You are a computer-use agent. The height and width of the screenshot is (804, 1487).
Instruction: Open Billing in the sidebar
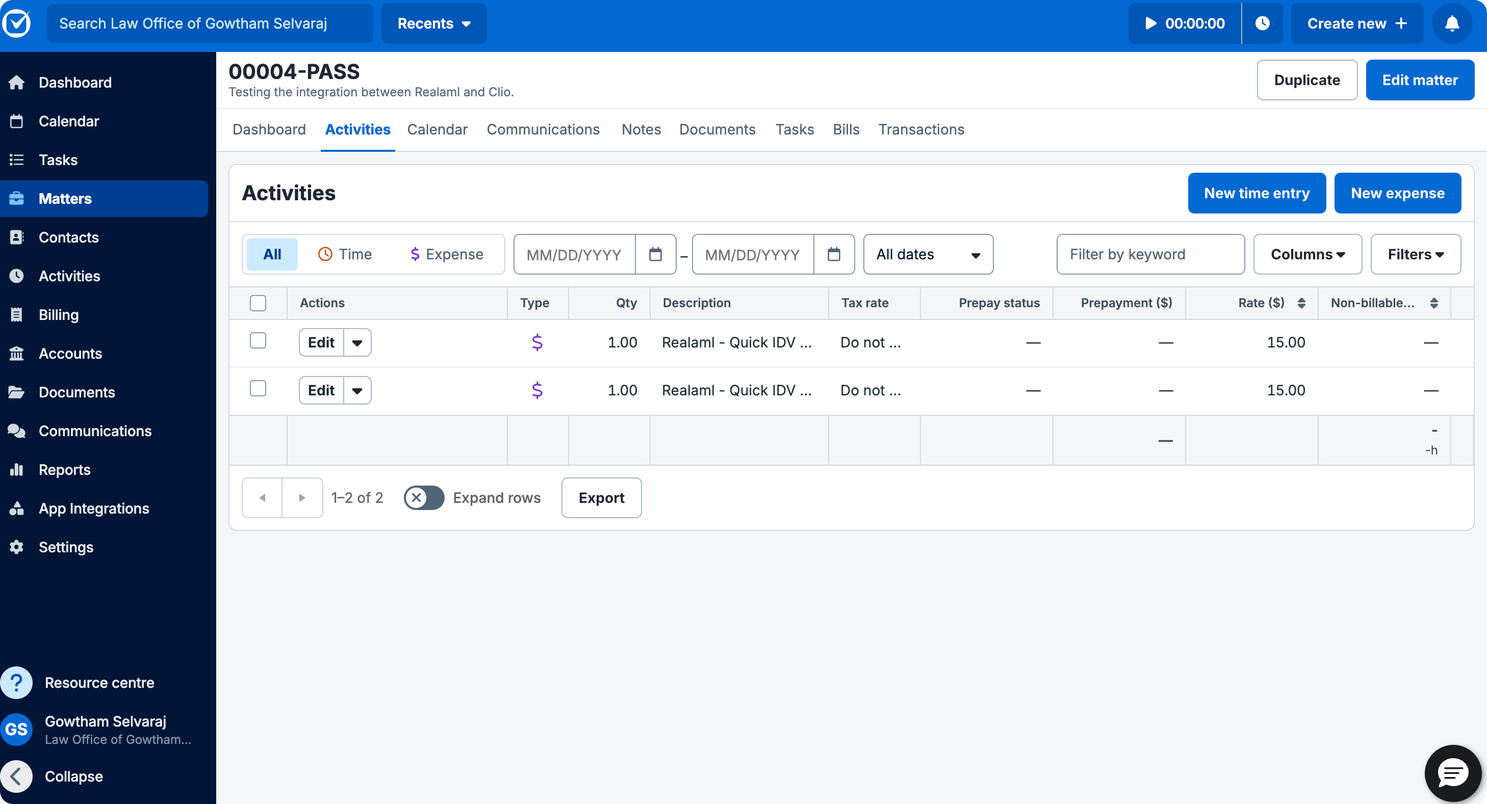click(58, 315)
